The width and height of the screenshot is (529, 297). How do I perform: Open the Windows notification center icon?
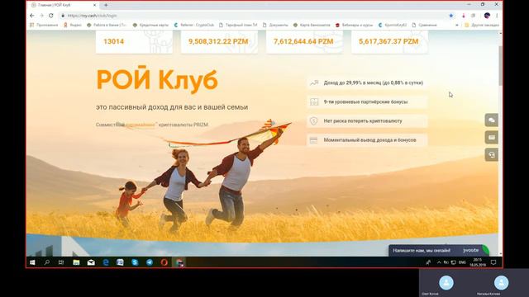pyautogui.click(x=493, y=262)
